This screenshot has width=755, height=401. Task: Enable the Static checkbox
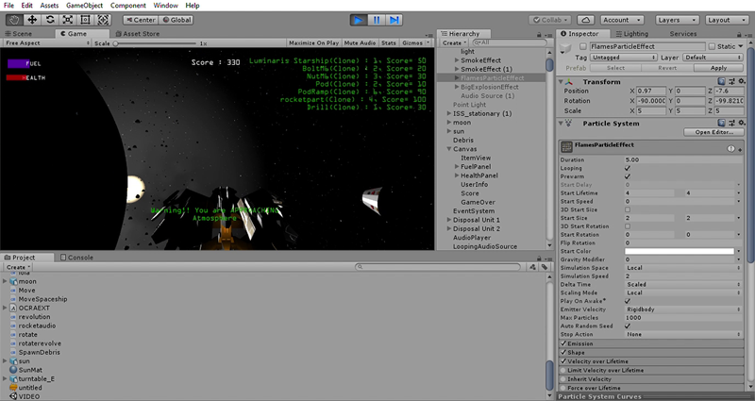pyautogui.click(x=713, y=46)
